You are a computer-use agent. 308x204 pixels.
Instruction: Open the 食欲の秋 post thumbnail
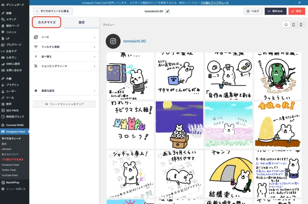278,125
